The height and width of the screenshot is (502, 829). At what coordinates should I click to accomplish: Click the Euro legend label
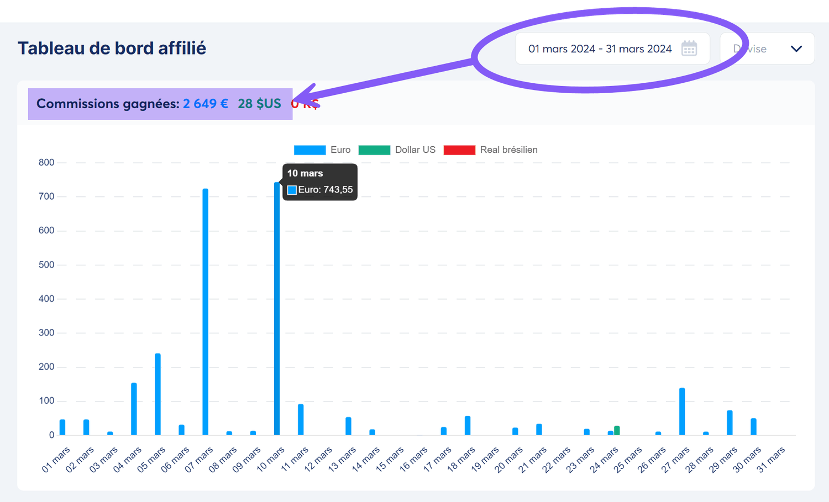340,150
